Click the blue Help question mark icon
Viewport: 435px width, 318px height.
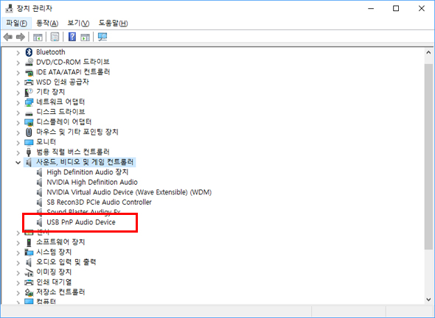[x=72, y=37]
